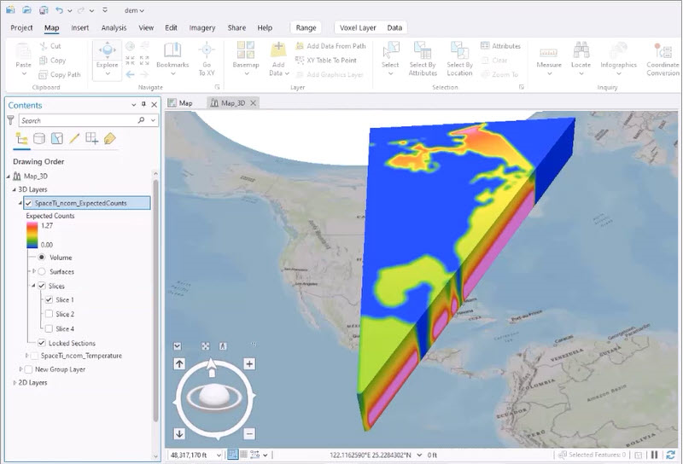Click the Add Data icon
The height and width of the screenshot is (464, 683).
[x=278, y=51]
